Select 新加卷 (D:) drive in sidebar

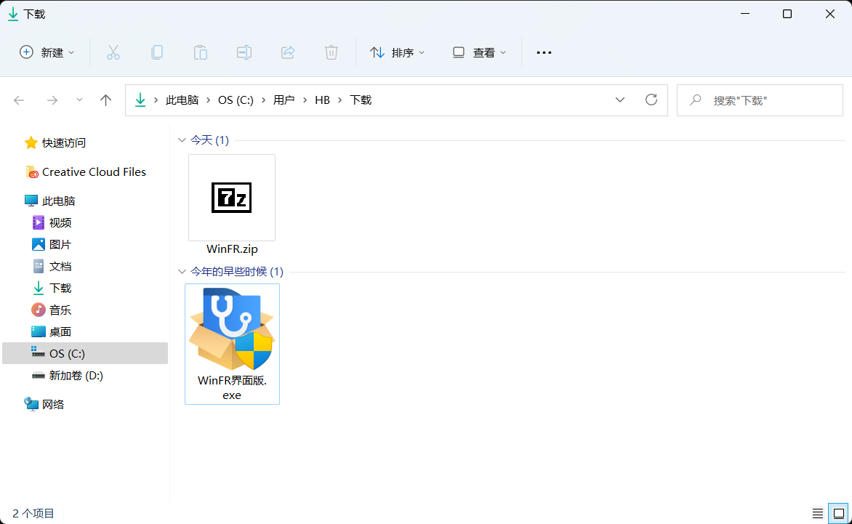[x=68, y=375]
